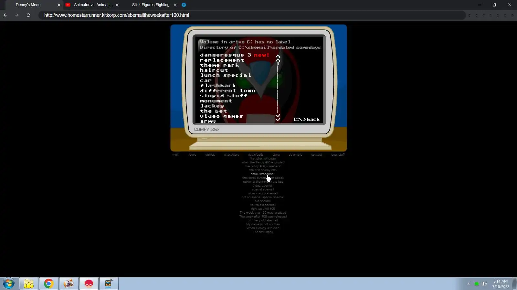Screen dimensions: 517x290
Task: Open the 'different town' sbemail
Action: 227,91
